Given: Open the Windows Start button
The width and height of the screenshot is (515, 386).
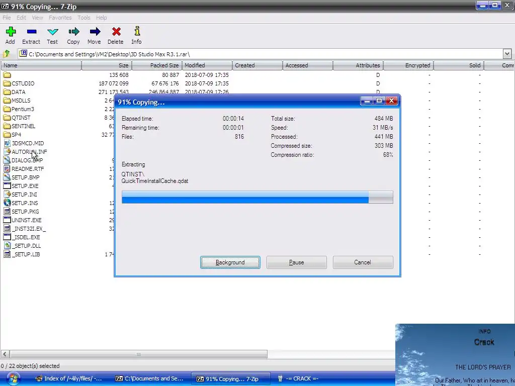Looking at the screenshot, I should pos(13,379).
